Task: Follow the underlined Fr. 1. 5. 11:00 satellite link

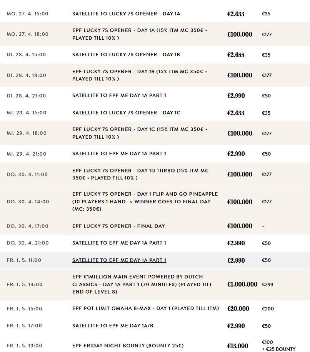Action: (x=119, y=260)
